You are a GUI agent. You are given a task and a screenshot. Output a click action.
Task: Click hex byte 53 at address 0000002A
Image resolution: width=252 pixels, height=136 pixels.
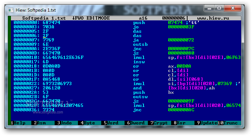(x=46, y=92)
